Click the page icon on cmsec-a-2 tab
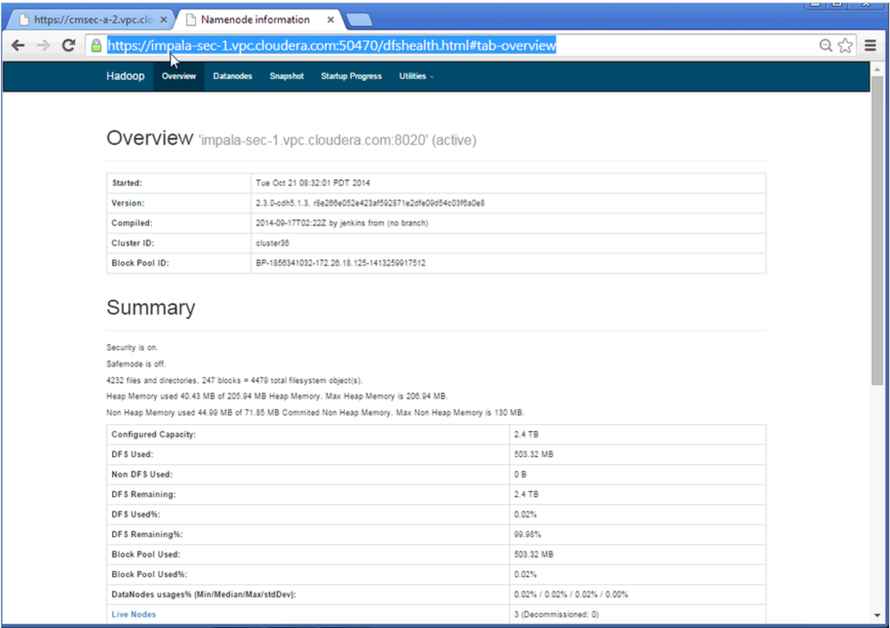This screenshot has height=628, width=890. pos(24,20)
